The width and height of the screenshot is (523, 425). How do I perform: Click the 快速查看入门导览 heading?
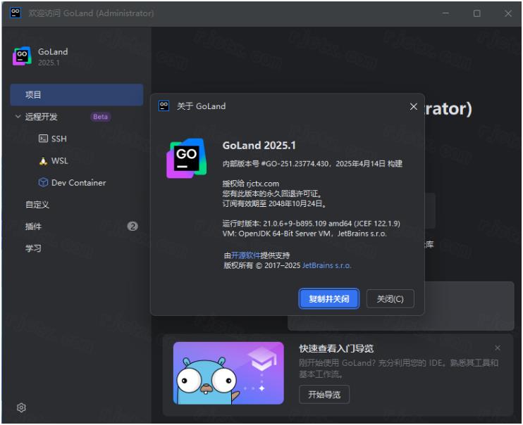pos(336,348)
